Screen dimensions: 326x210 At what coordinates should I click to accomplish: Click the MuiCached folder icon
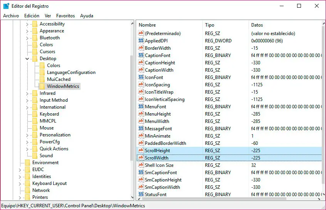click(x=42, y=79)
